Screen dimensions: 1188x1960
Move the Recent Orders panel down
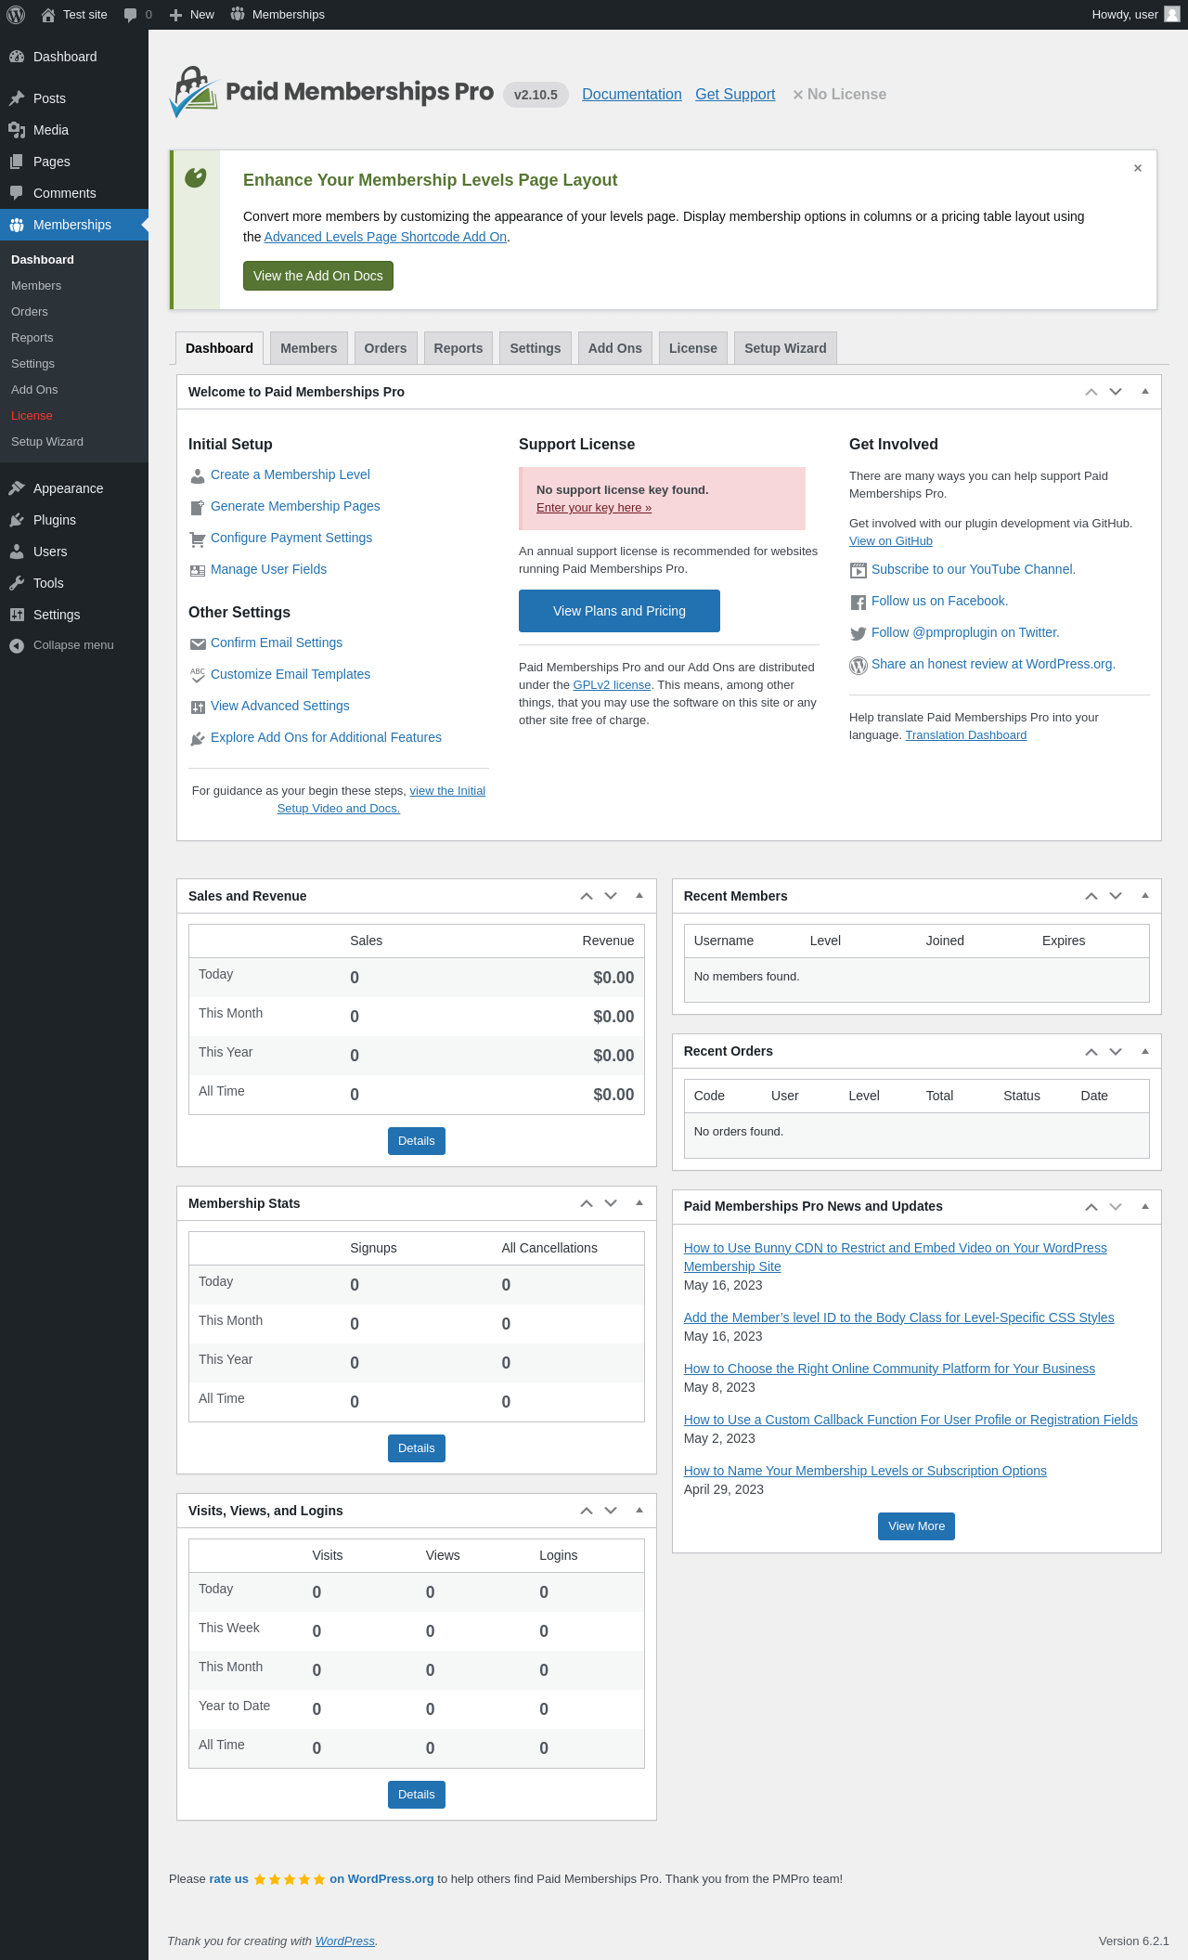(1116, 1051)
